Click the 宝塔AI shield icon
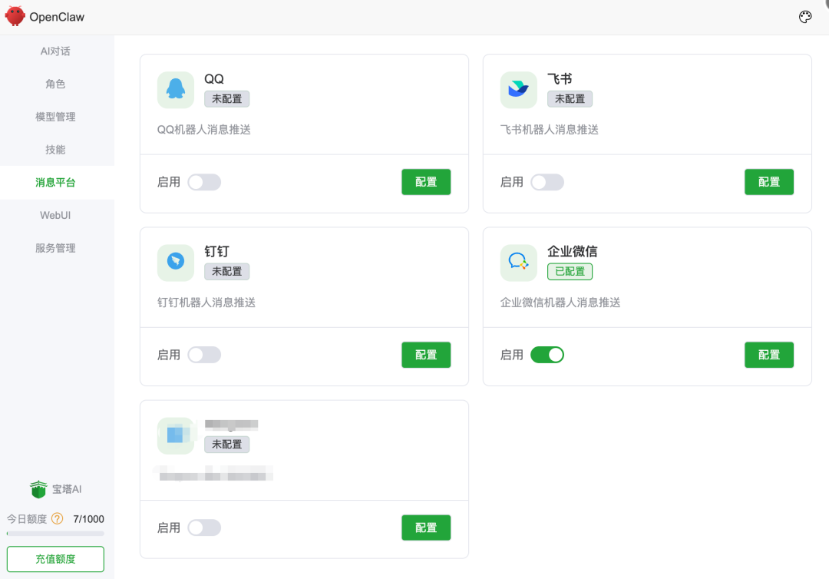 (x=38, y=489)
